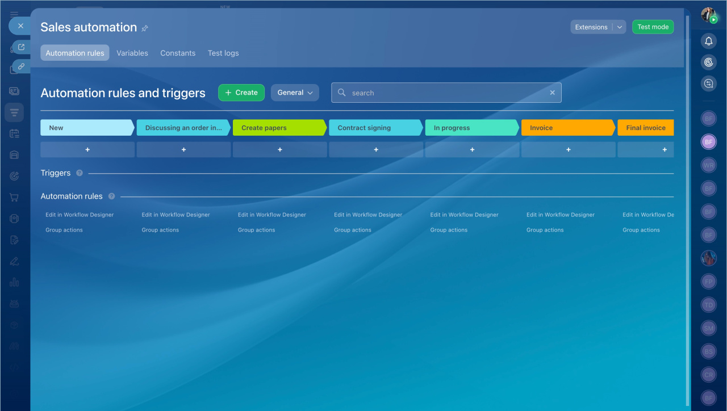Viewport: 727px width, 411px height.
Task: Select the green Create papers stage
Action: coord(279,128)
